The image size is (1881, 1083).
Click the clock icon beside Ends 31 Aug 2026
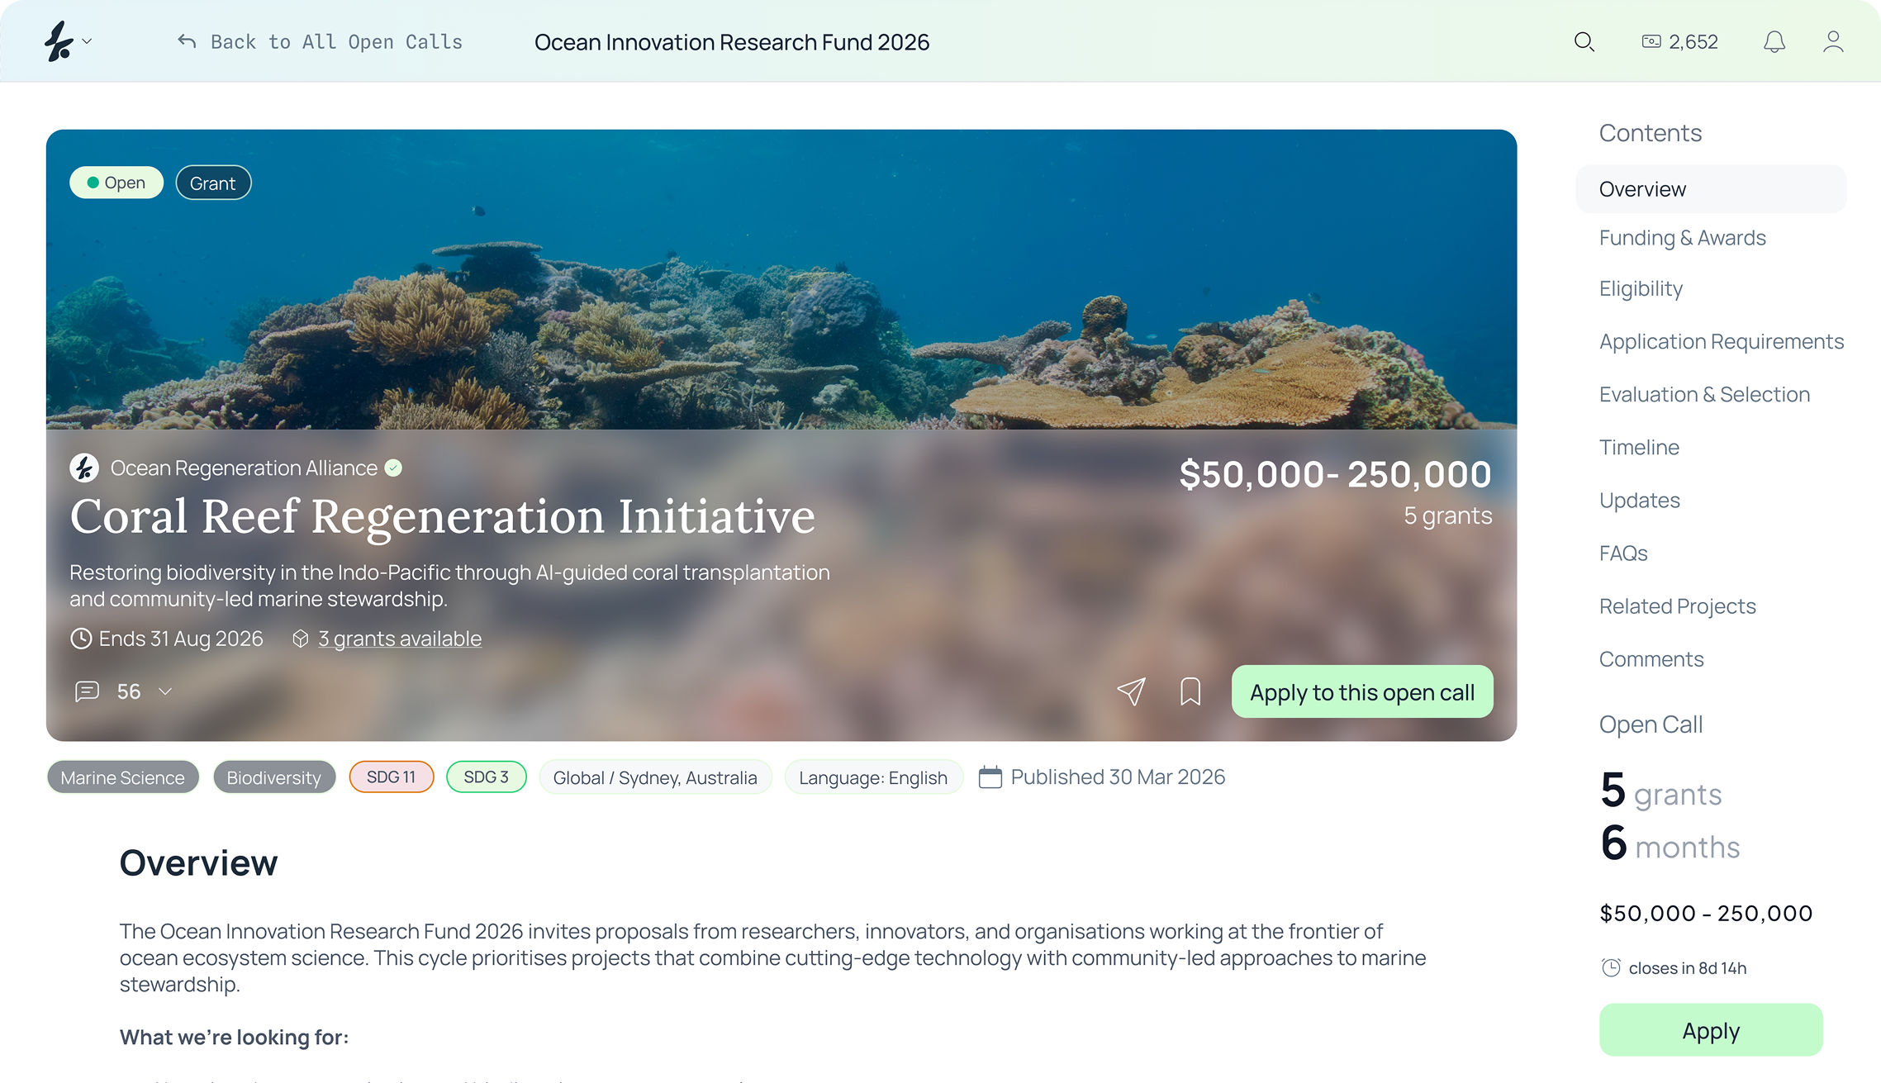click(81, 639)
